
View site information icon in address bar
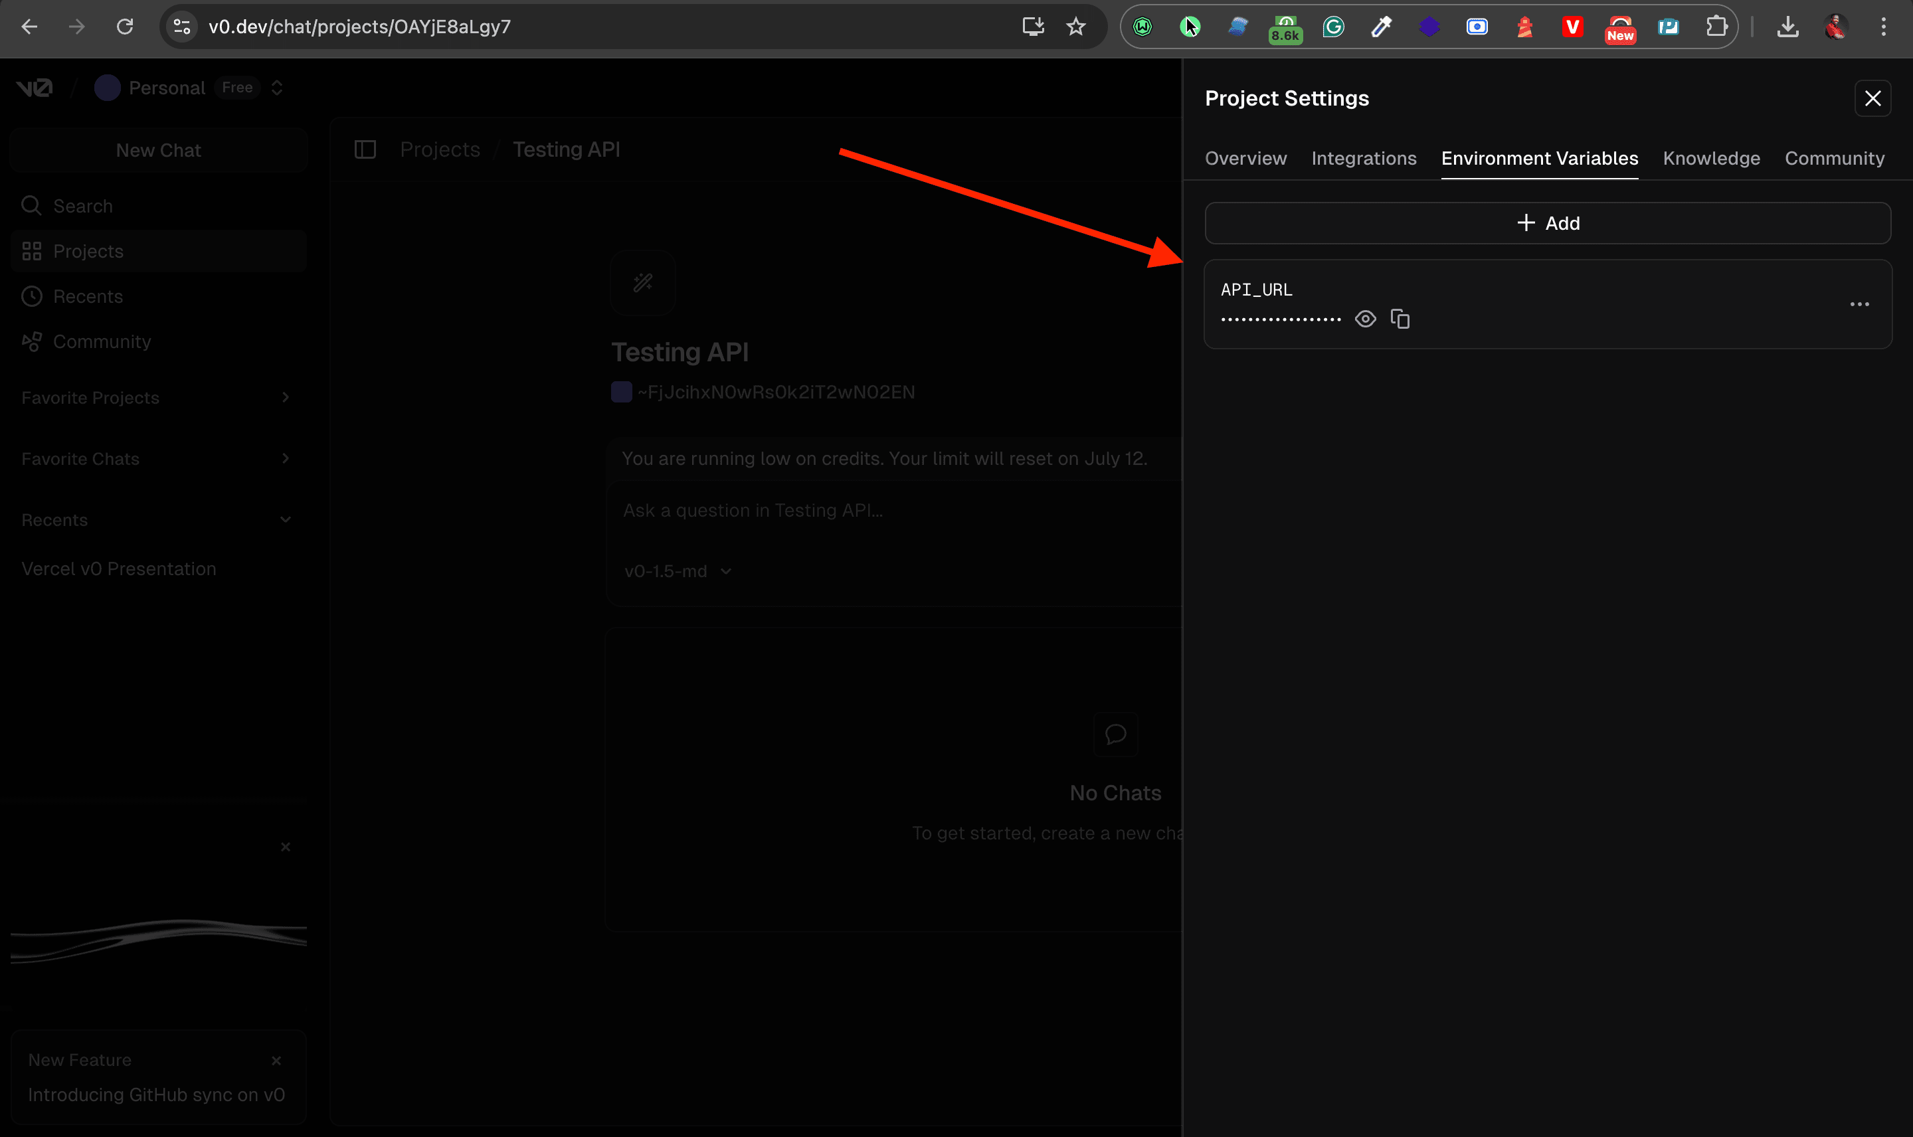click(x=181, y=27)
